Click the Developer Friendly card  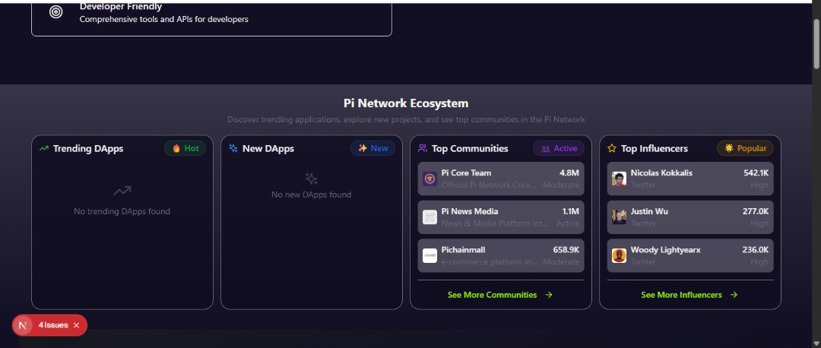tap(211, 19)
